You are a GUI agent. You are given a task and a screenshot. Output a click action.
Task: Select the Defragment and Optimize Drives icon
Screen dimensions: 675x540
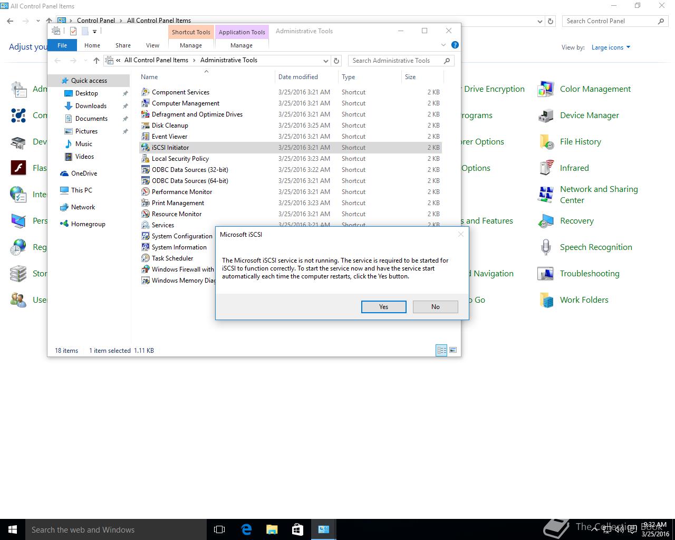146,114
